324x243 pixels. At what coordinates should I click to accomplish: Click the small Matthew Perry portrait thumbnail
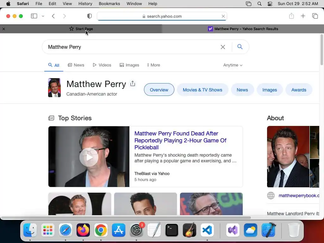(x=54, y=88)
